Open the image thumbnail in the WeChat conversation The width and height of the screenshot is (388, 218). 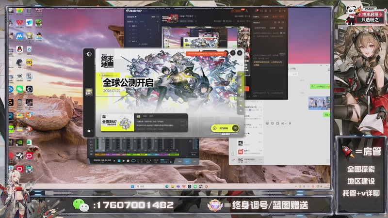319,103
